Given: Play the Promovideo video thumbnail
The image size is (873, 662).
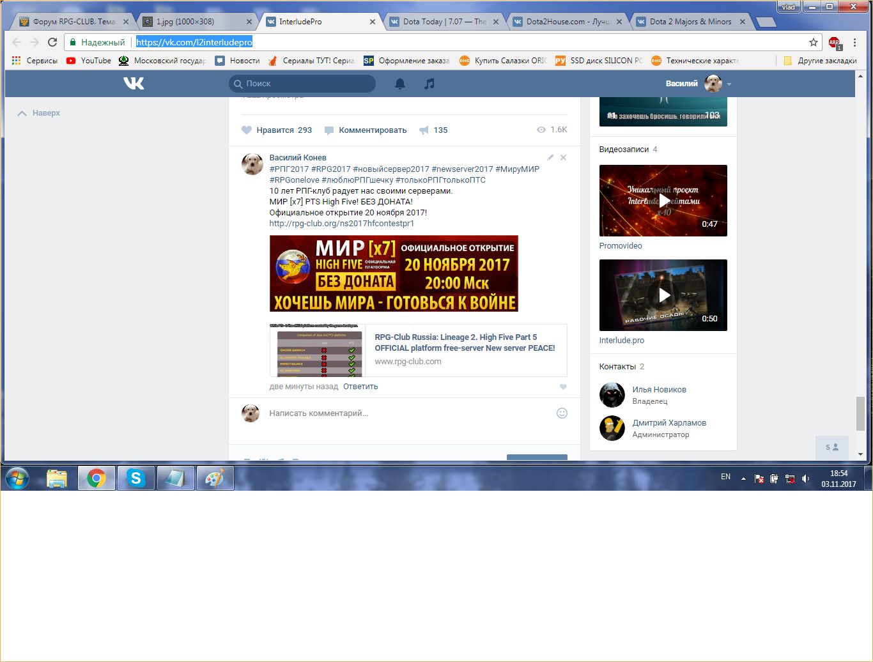Looking at the screenshot, I should (663, 201).
